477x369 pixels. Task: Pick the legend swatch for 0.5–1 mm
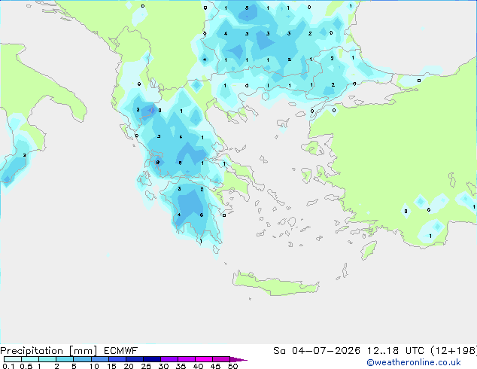coord(30,359)
